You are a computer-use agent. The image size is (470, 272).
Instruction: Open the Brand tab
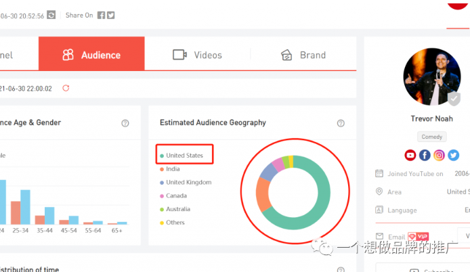pos(303,53)
